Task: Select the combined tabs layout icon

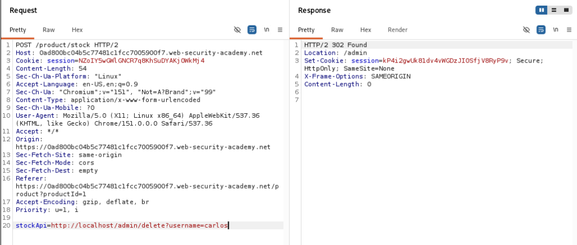Action: [x=566, y=10]
